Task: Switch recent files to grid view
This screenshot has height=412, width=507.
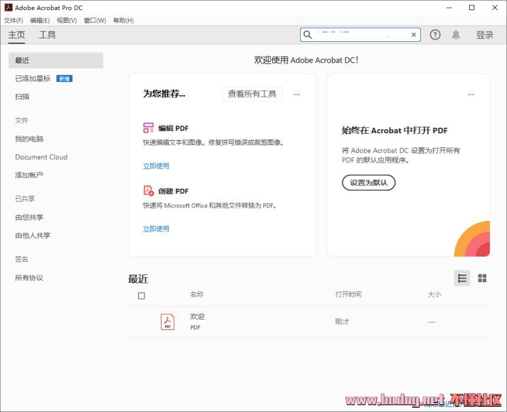Action: [x=482, y=278]
